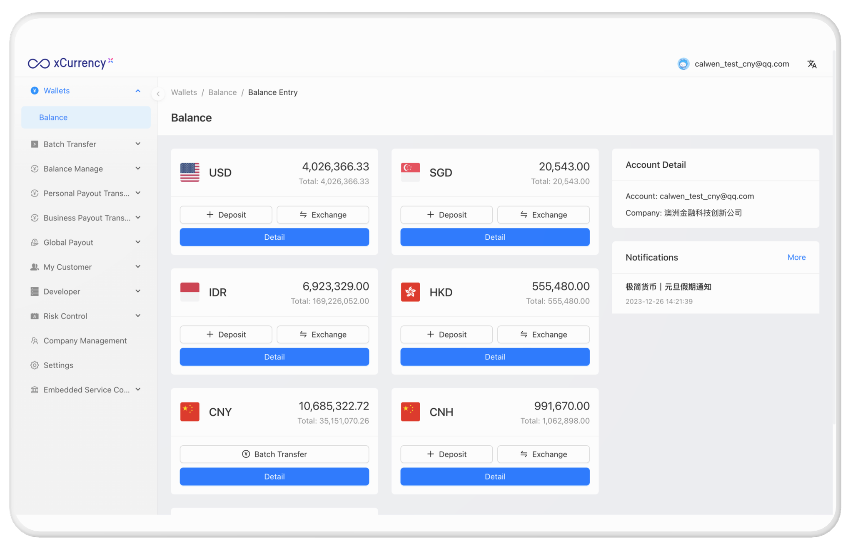Click the Settings gear icon in sidebar
The width and height of the screenshot is (853, 546).
pyautogui.click(x=35, y=365)
